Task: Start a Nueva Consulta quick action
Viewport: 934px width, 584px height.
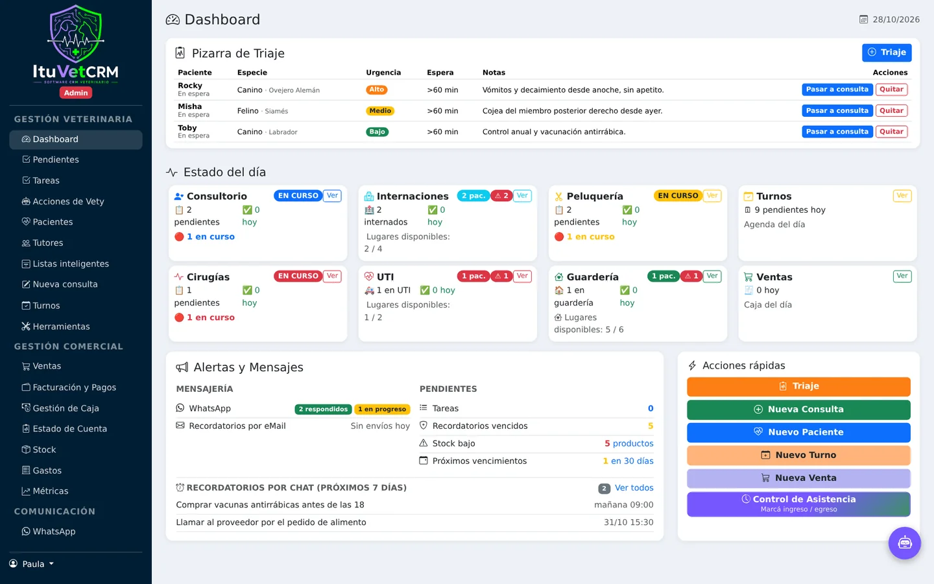Action: tap(798, 409)
